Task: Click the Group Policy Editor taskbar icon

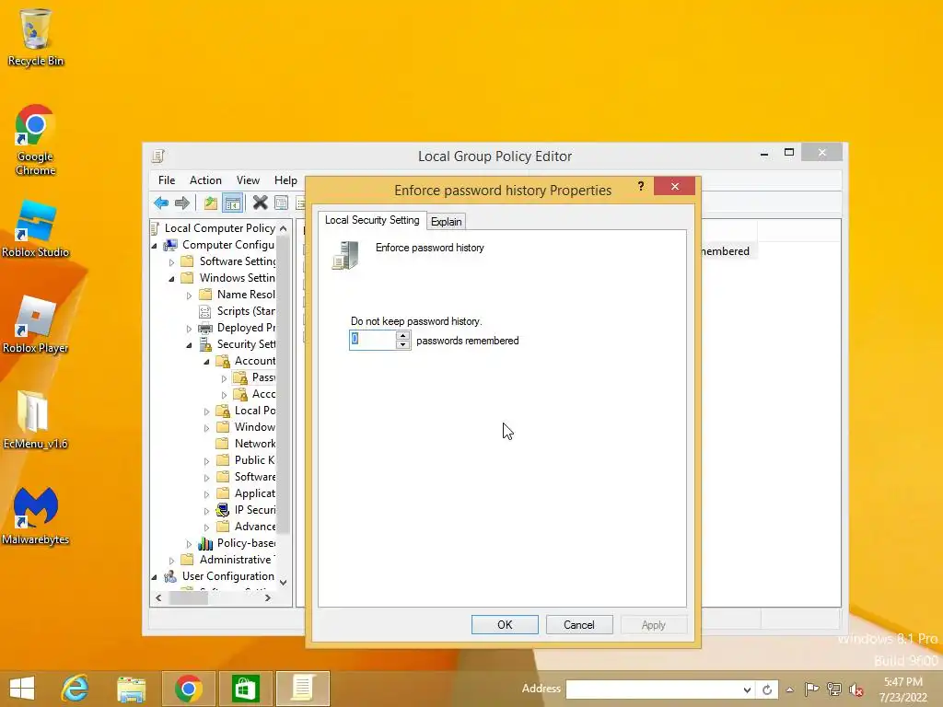Action: 302,689
